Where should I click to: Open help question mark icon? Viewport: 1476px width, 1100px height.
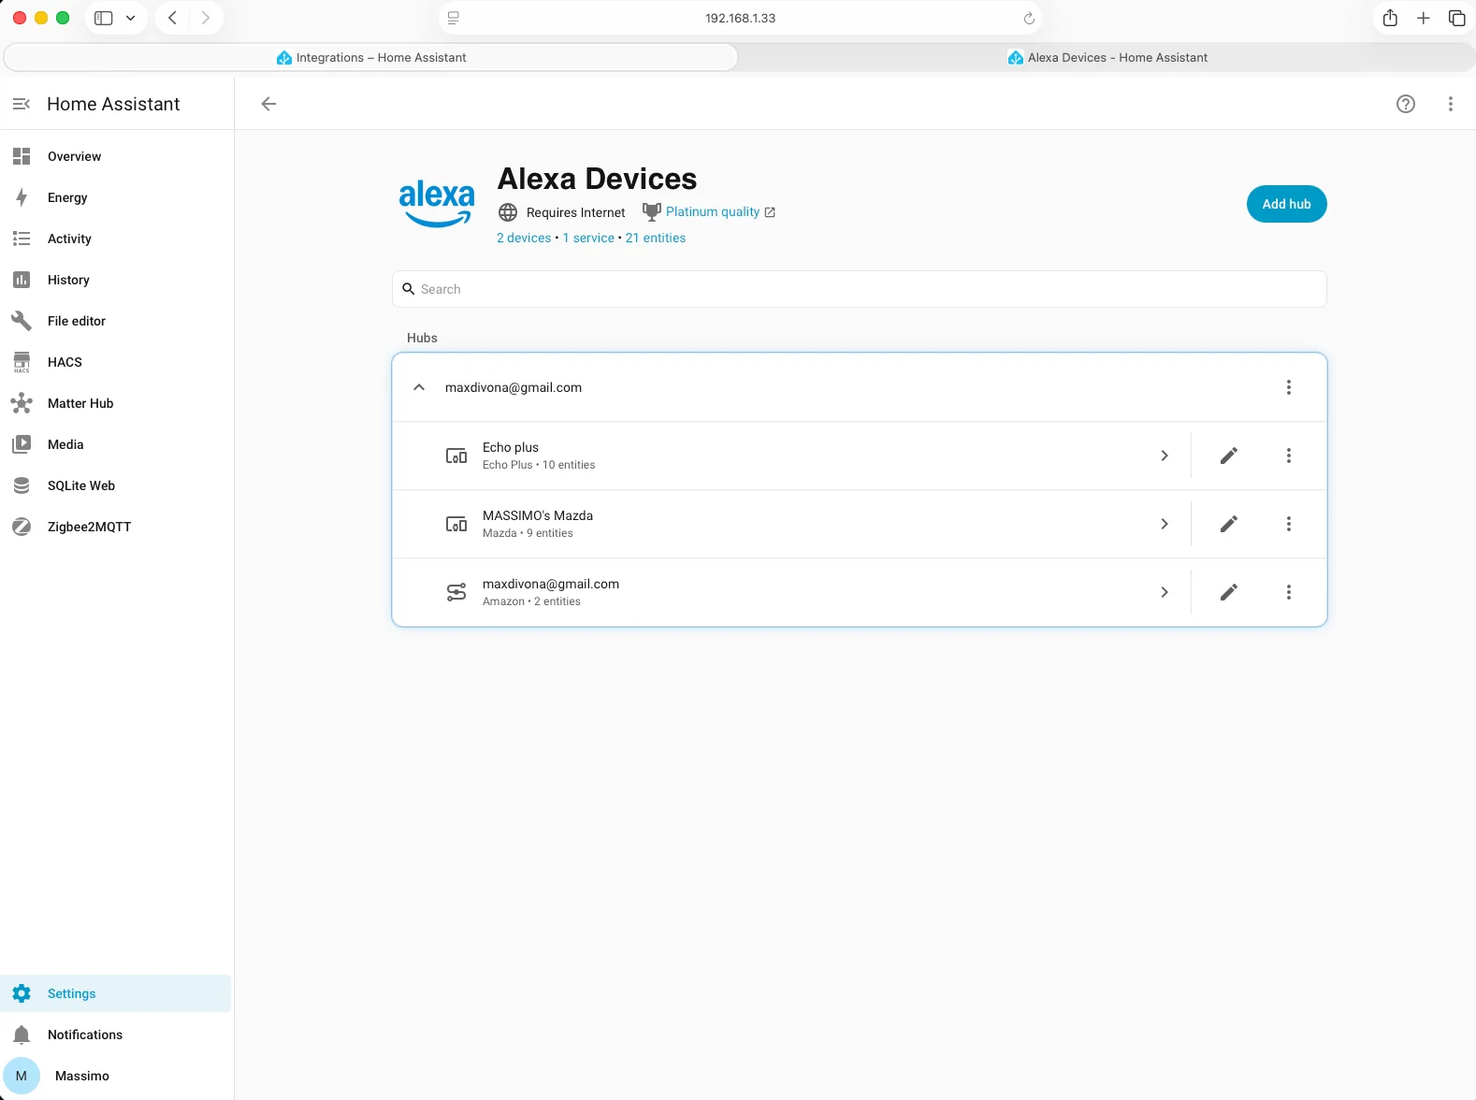1406,104
